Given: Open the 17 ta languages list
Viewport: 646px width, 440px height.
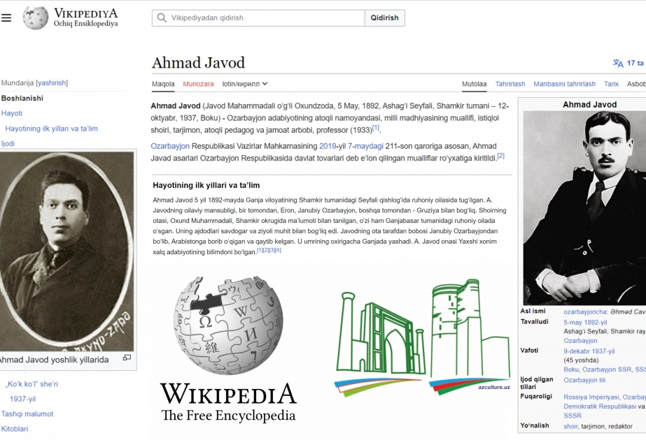Looking at the screenshot, I should point(635,63).
